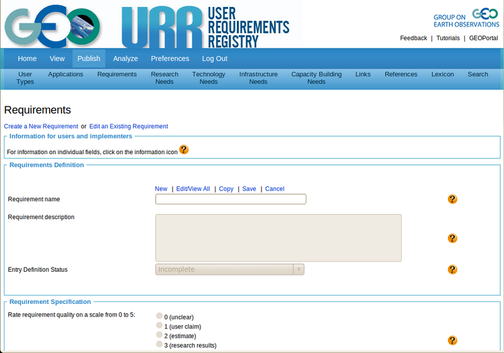Click the help icon beside Requirement name
This screenshot has width=504, height=353.
[x=452, y=199]
